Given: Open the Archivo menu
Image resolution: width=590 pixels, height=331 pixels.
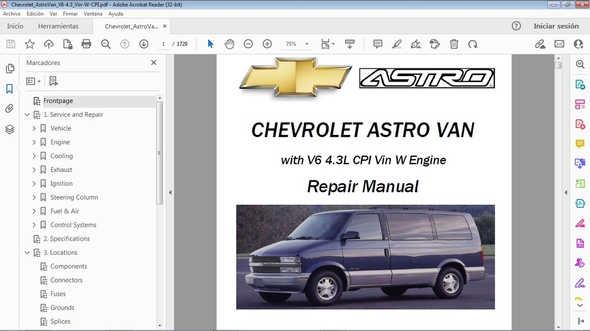Looking at the screenshot, I should point(11,13).
